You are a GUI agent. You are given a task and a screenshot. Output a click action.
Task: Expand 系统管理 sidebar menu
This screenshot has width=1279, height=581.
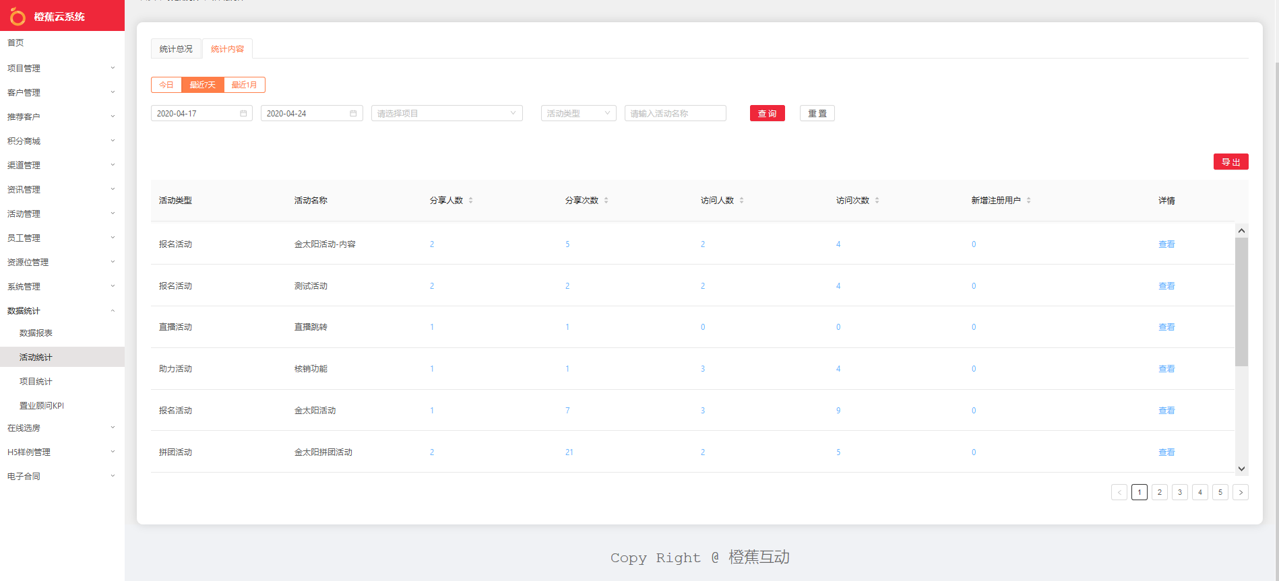(62, 286)
